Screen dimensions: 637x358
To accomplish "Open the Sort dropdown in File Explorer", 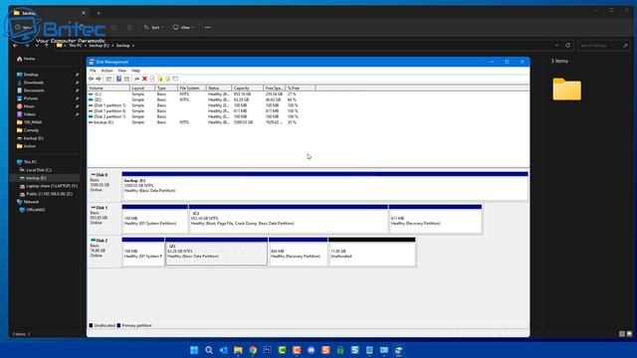I will 153,28.
